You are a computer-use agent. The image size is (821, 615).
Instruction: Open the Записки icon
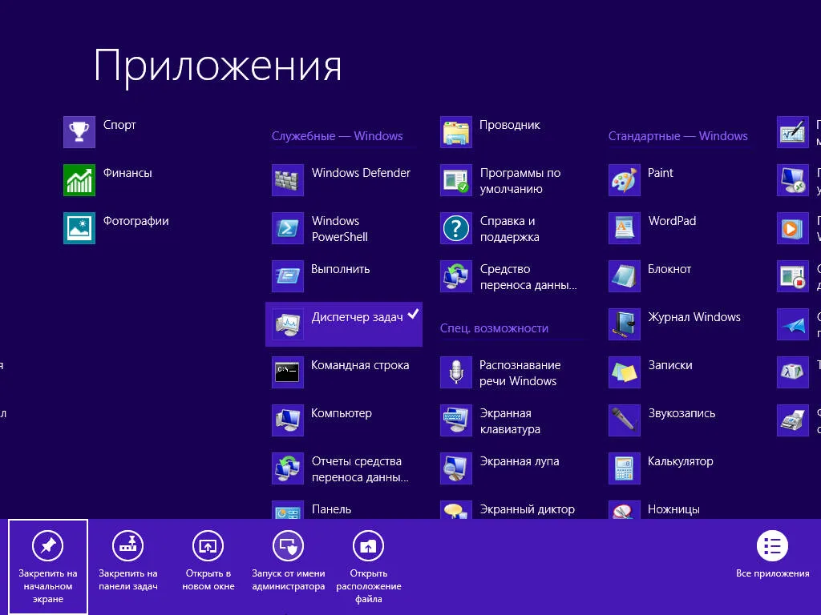coord(624,372)
